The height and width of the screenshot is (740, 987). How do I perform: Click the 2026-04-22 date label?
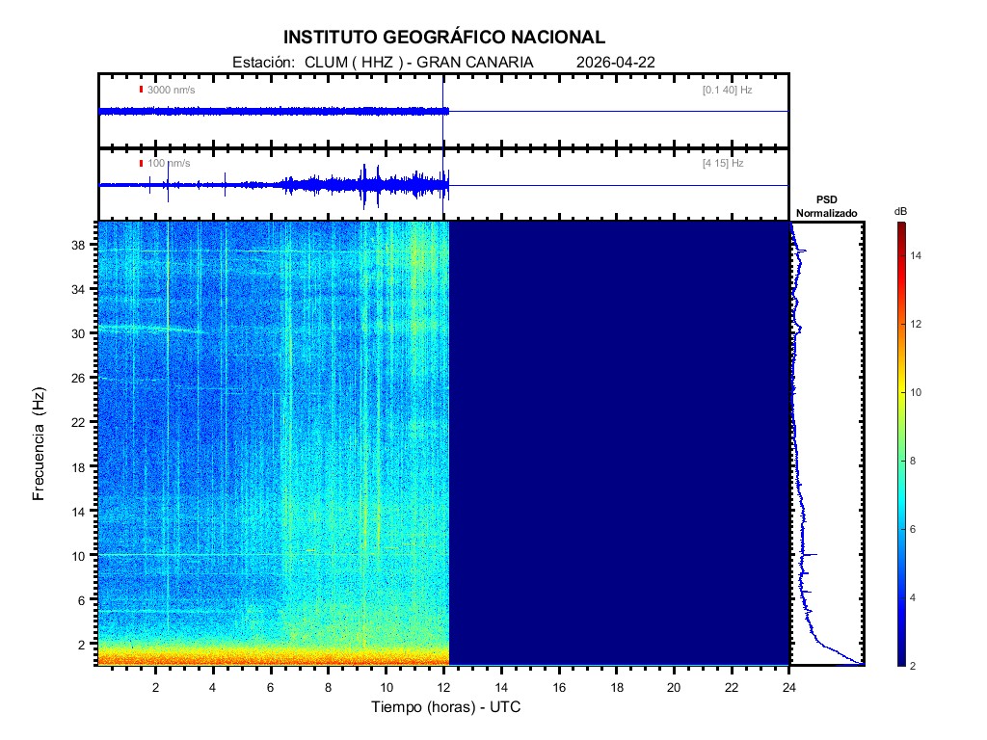pos(615,62)
